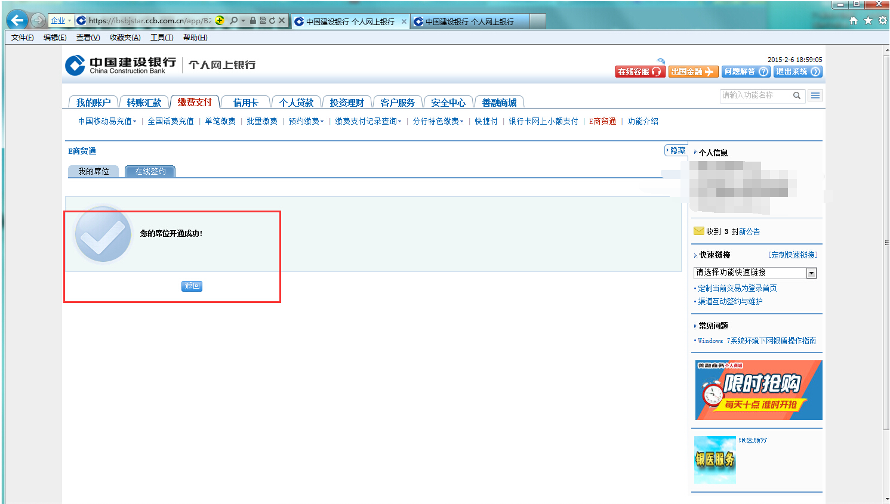The height and width of the screenshot is (504, 890).
Task: Expand the 请选择功能快速链接 dropdown
Action: point(811,273)
